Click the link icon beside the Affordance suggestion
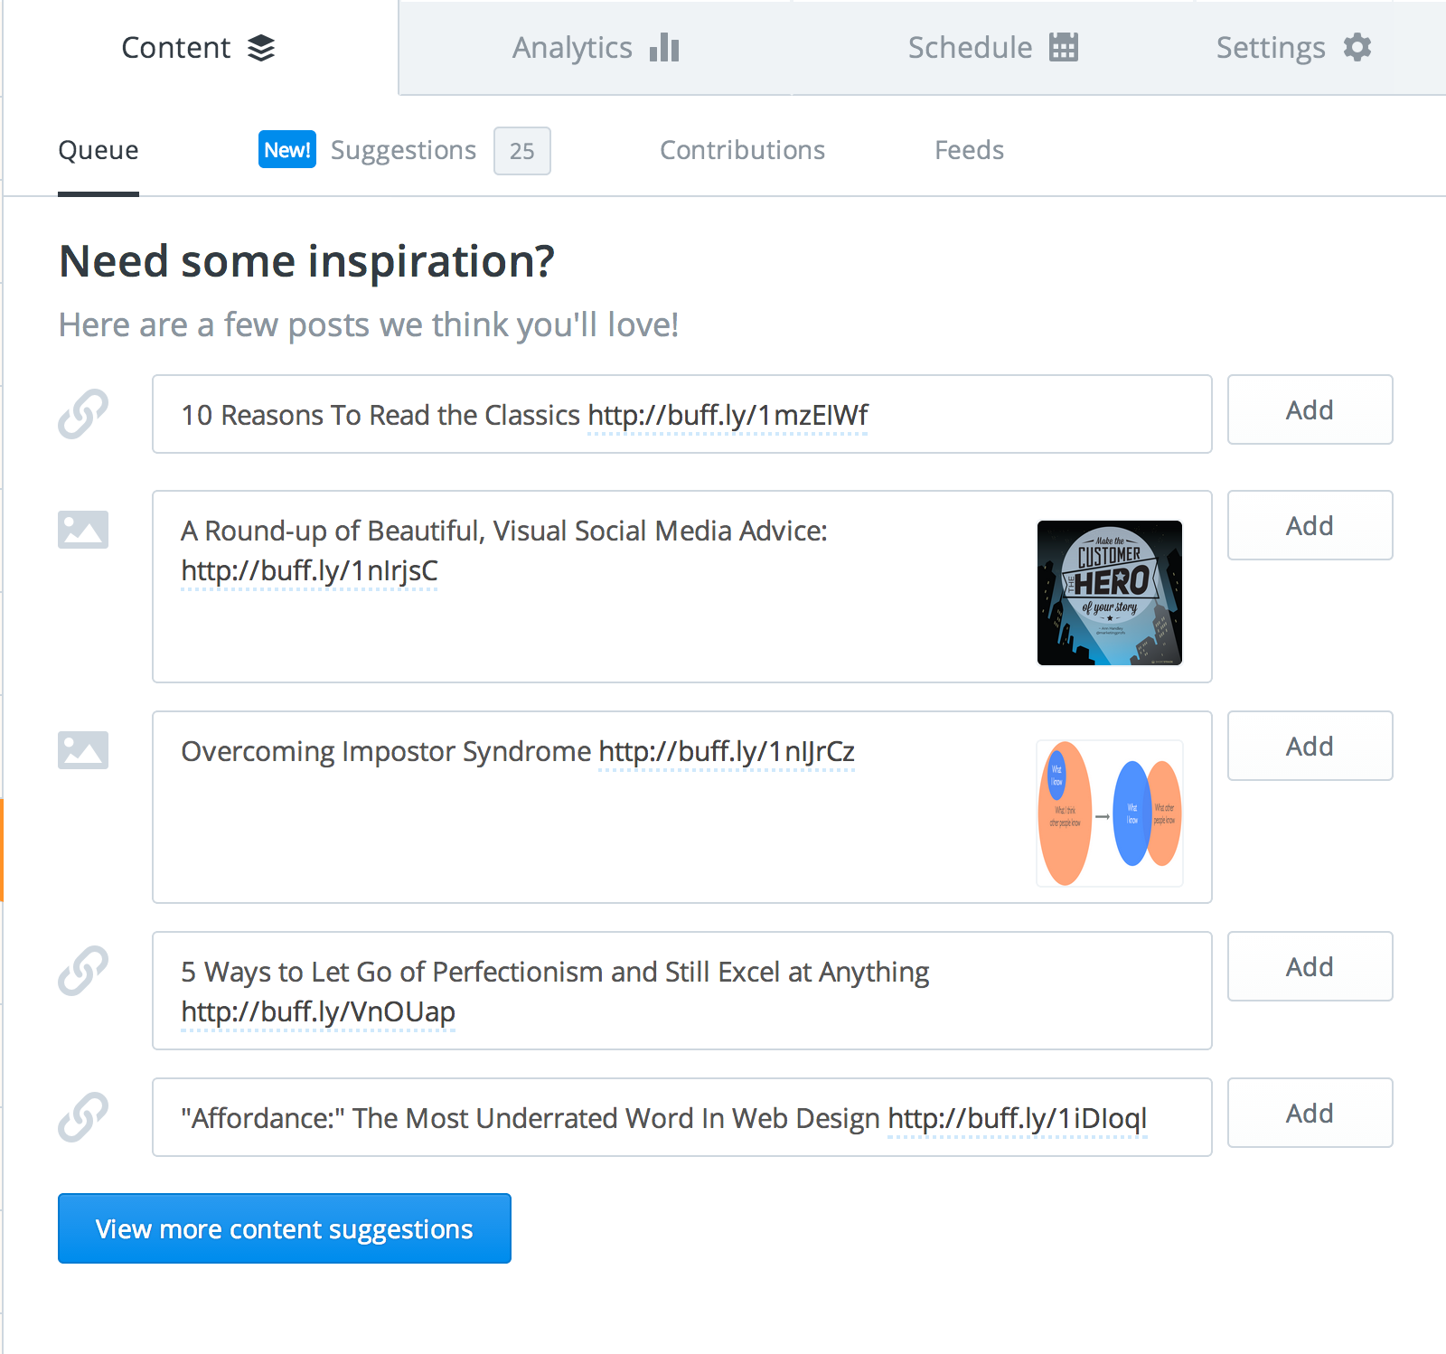The width and height of the screenshot is (1446, 1354). click(x=82, y=1116)
